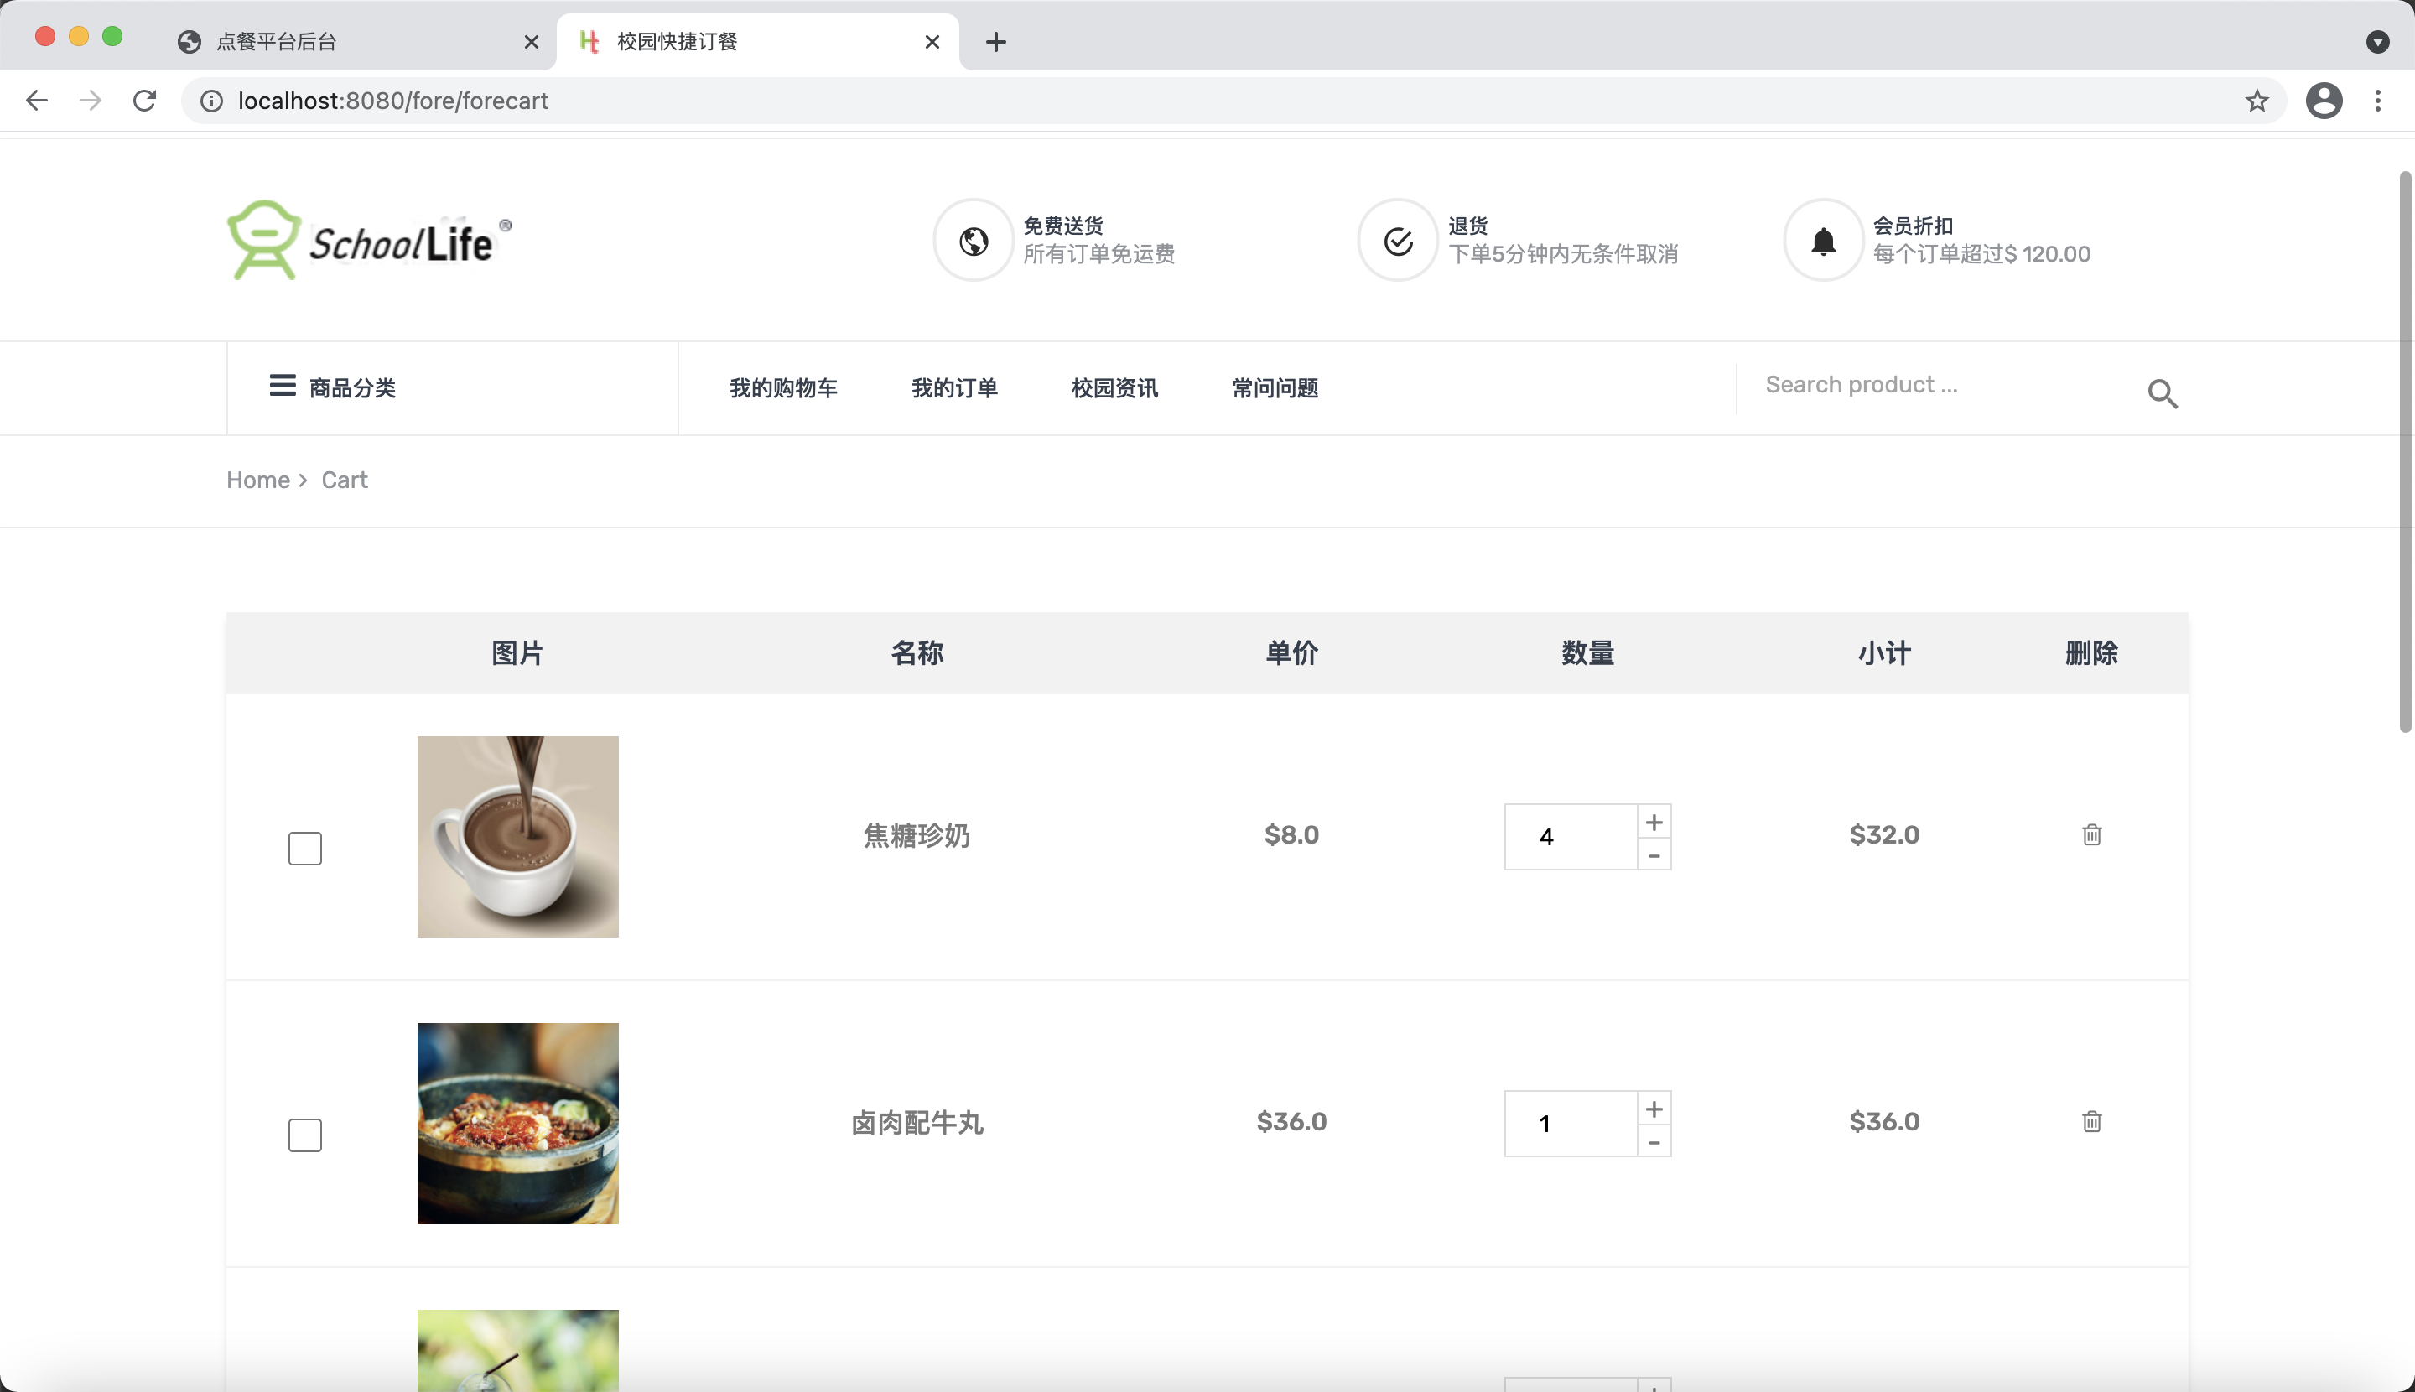The height and width of the screenshot is (1392, 2415).
Task: Open 我的购物车 menu item
Action: 783,388
